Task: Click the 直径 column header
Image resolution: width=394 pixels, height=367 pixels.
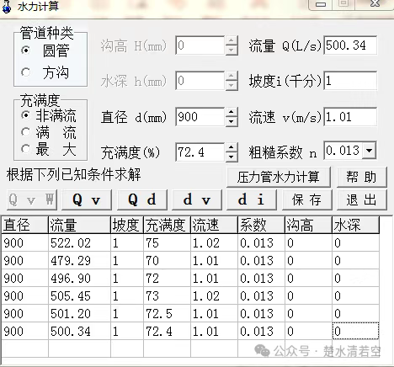Action: tap(24, 225)
